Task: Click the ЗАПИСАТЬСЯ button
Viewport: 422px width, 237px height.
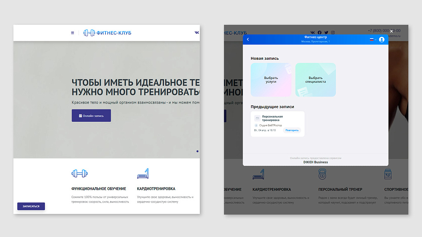Action: (31, 206)
